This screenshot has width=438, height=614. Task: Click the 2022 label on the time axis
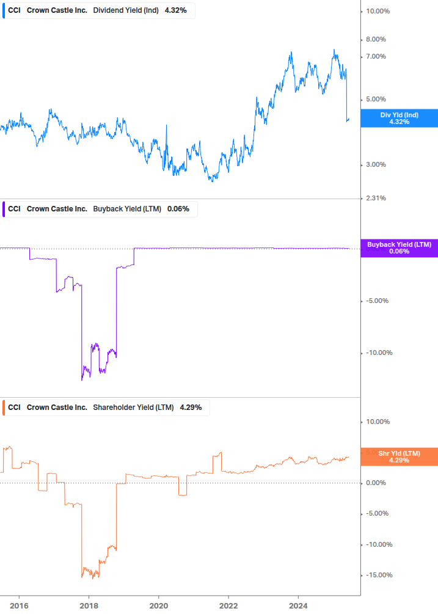tap(228, 606)
